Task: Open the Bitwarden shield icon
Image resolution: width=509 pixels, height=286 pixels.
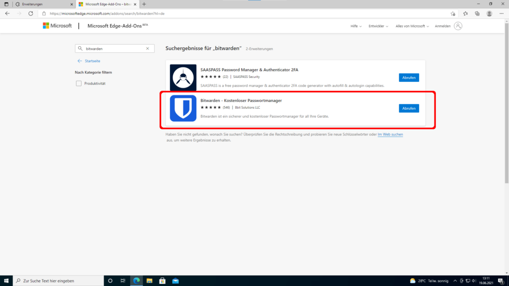Action: click(x=183, y=108)
